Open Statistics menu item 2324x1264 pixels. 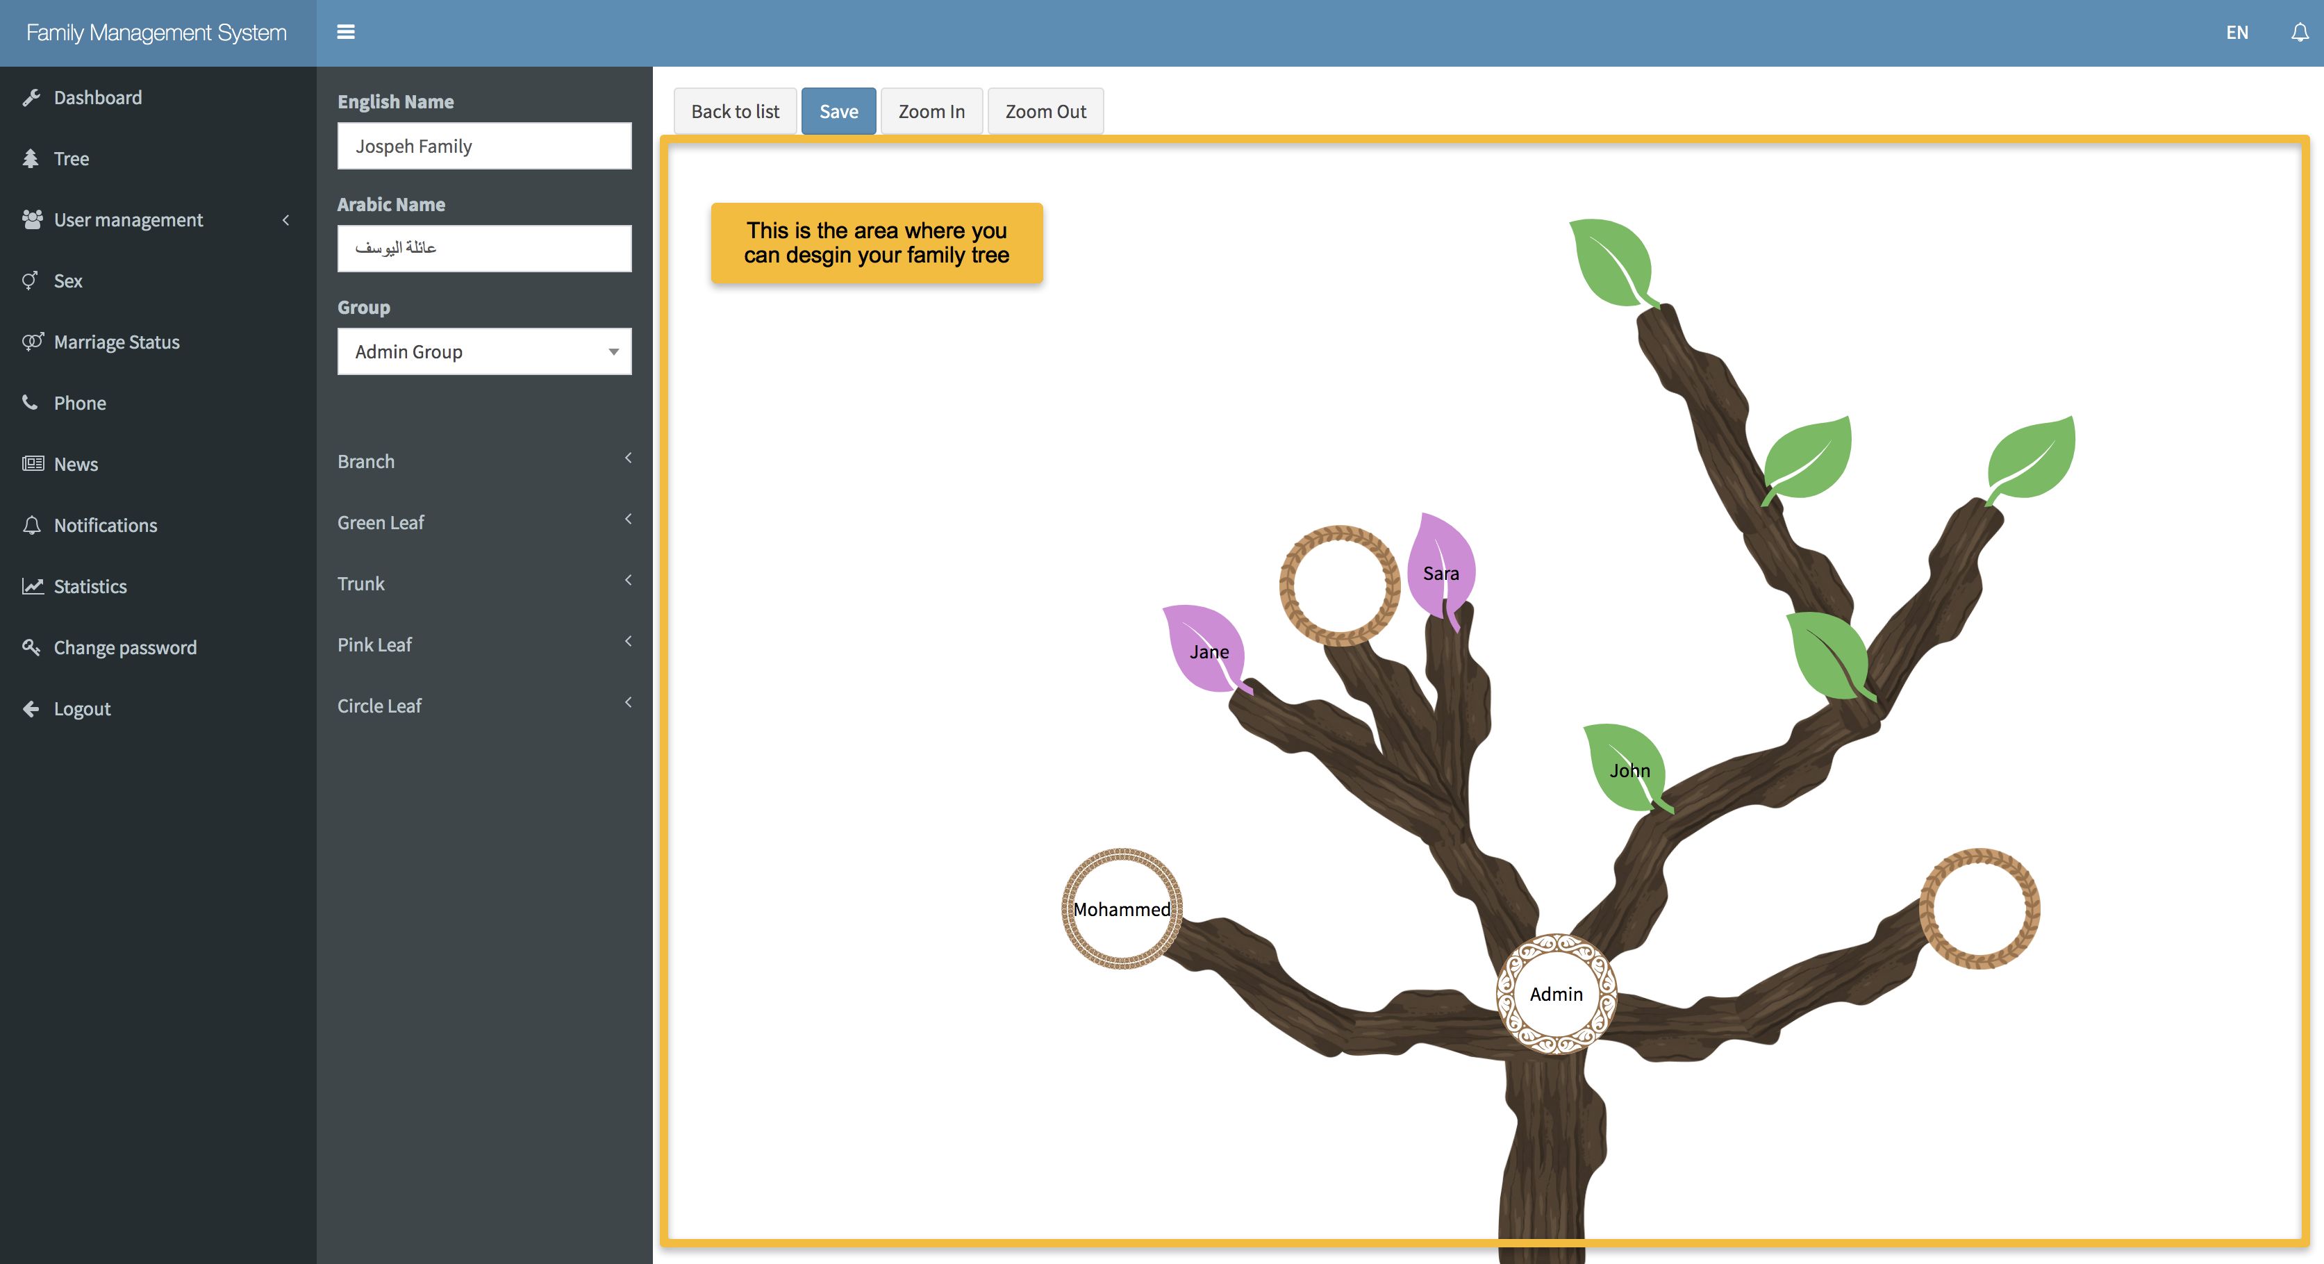(x=90, y=586)
